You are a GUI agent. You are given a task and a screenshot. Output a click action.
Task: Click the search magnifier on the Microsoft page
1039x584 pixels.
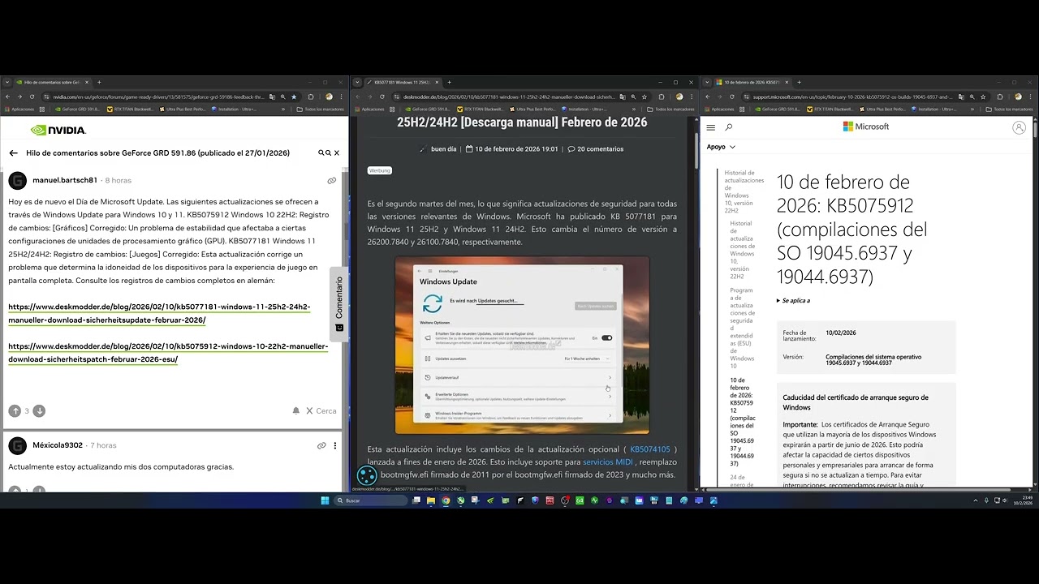coord(729,127)
